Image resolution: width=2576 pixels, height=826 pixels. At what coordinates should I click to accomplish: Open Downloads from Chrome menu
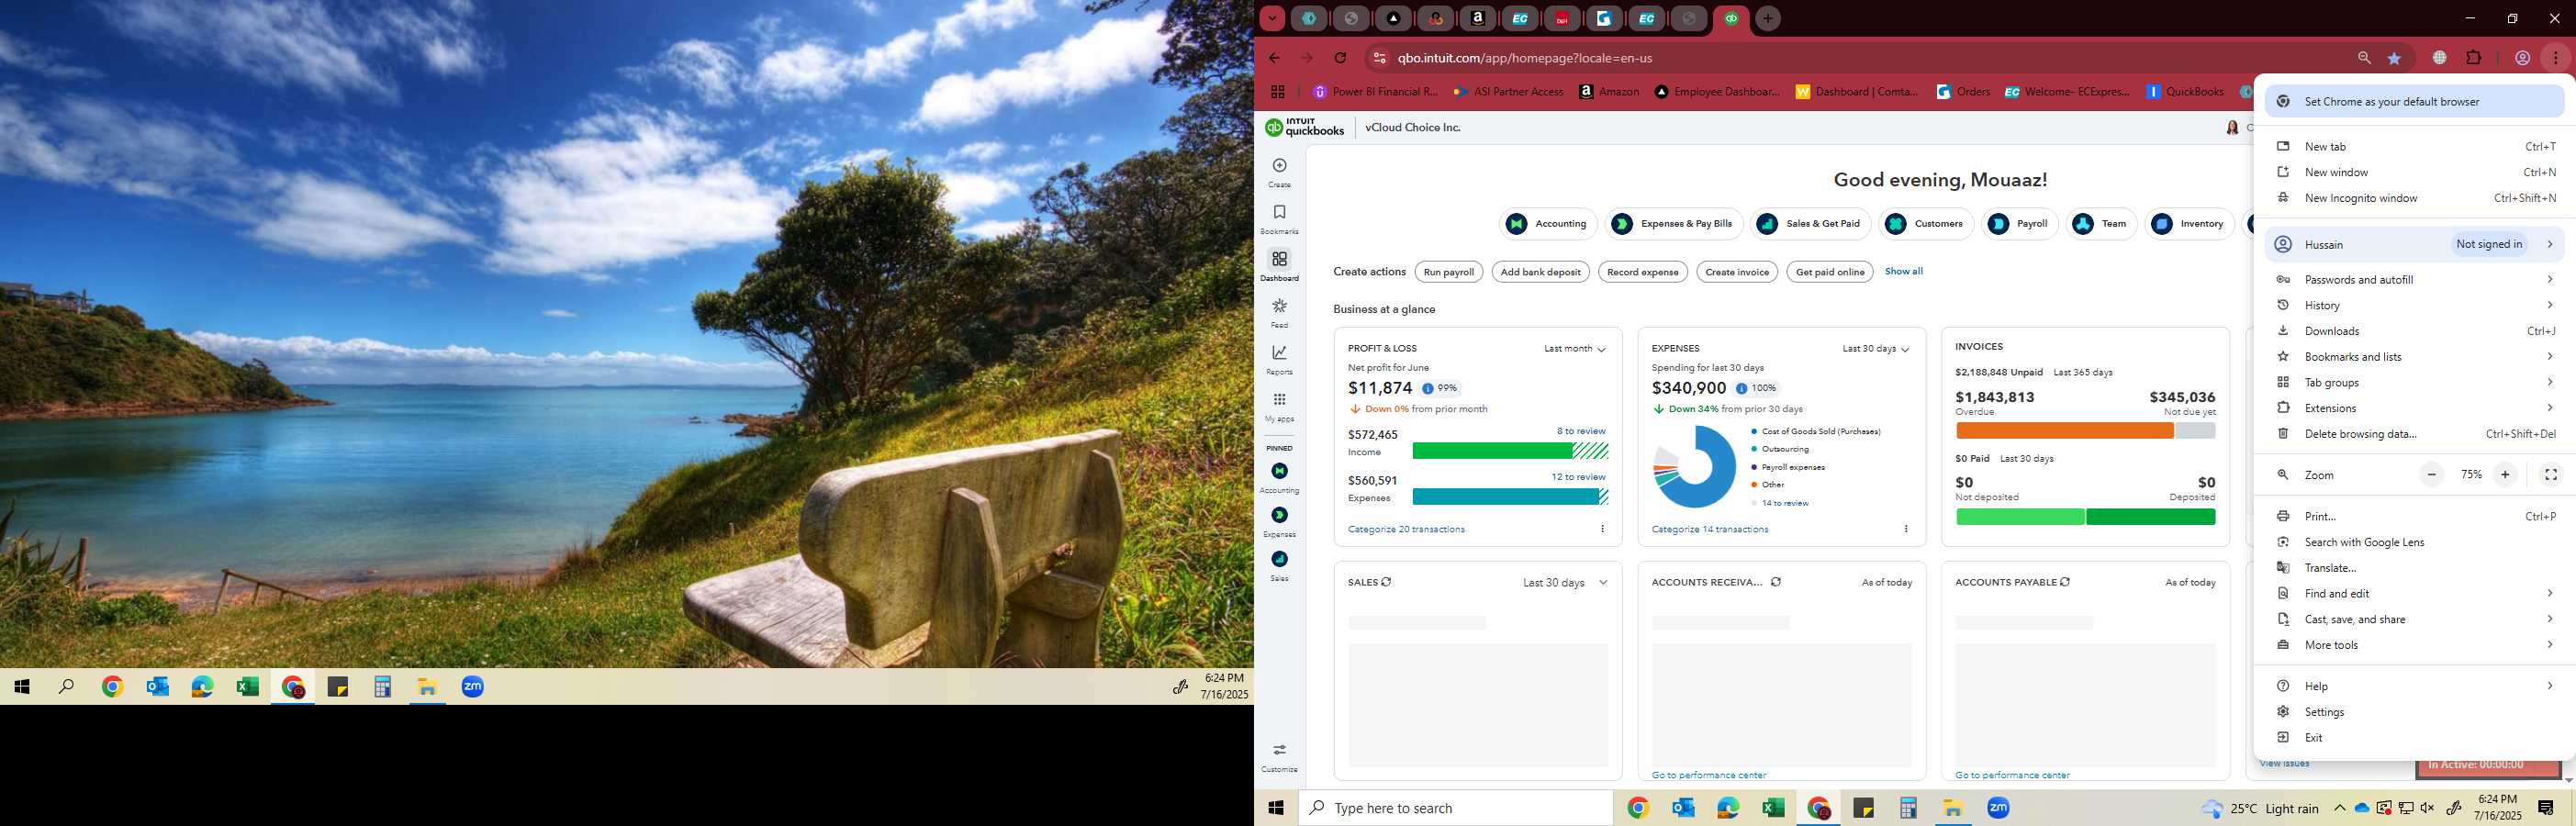pyautogui.click(x=2415, y=331)
